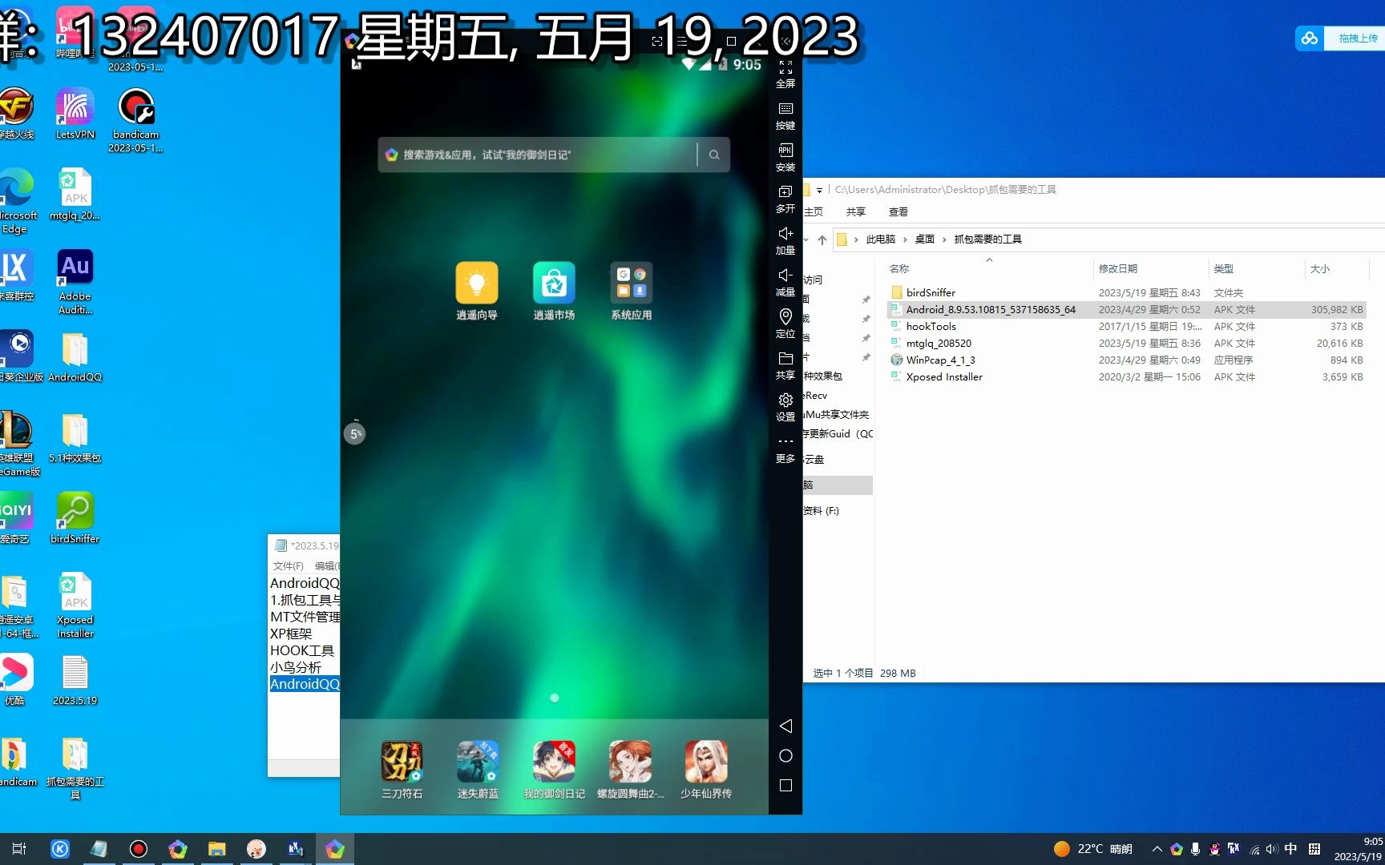Open the LetsVPN desktop shortcut
The height and width of the screenshot is (865, 1385).
click(75, 115)
